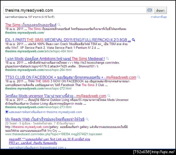The height and width of the screenshot is (155, 176).
Task: Open more results from thaiseoboard.com link
Action: click(x=38, y=147)
